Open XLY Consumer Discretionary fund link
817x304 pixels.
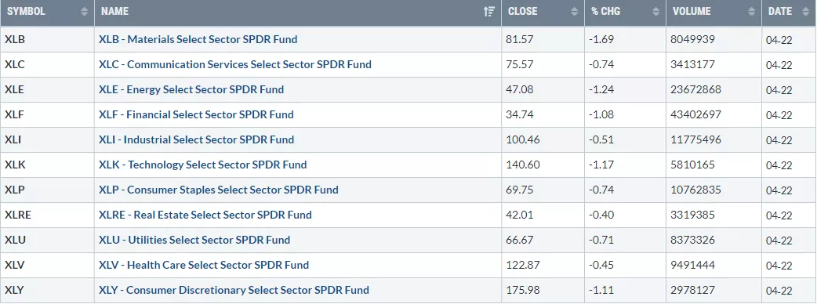pyautogui.click(x=234, y=289)
